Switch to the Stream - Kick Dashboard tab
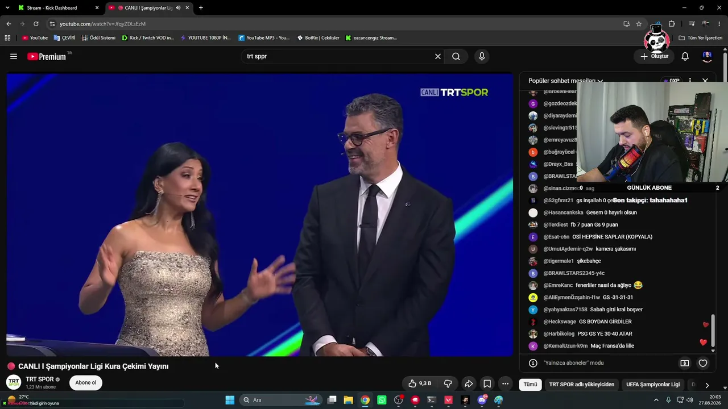 (52, 8)
